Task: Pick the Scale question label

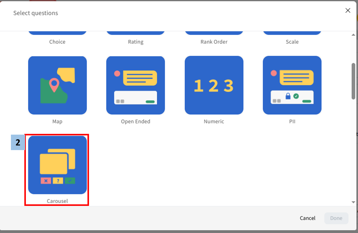Action: coord(292,42)
